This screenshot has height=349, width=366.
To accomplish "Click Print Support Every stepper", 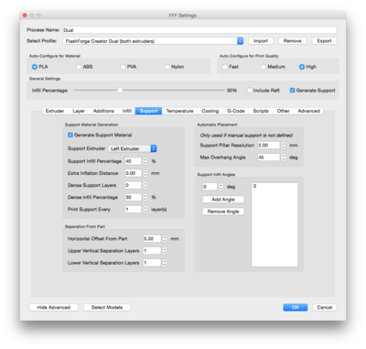I will point(145,210).
